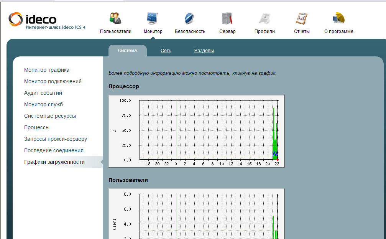This screenshot has height=239, width=386.
Task: Select the Профили menu label
Action: [x=264, y=31]
